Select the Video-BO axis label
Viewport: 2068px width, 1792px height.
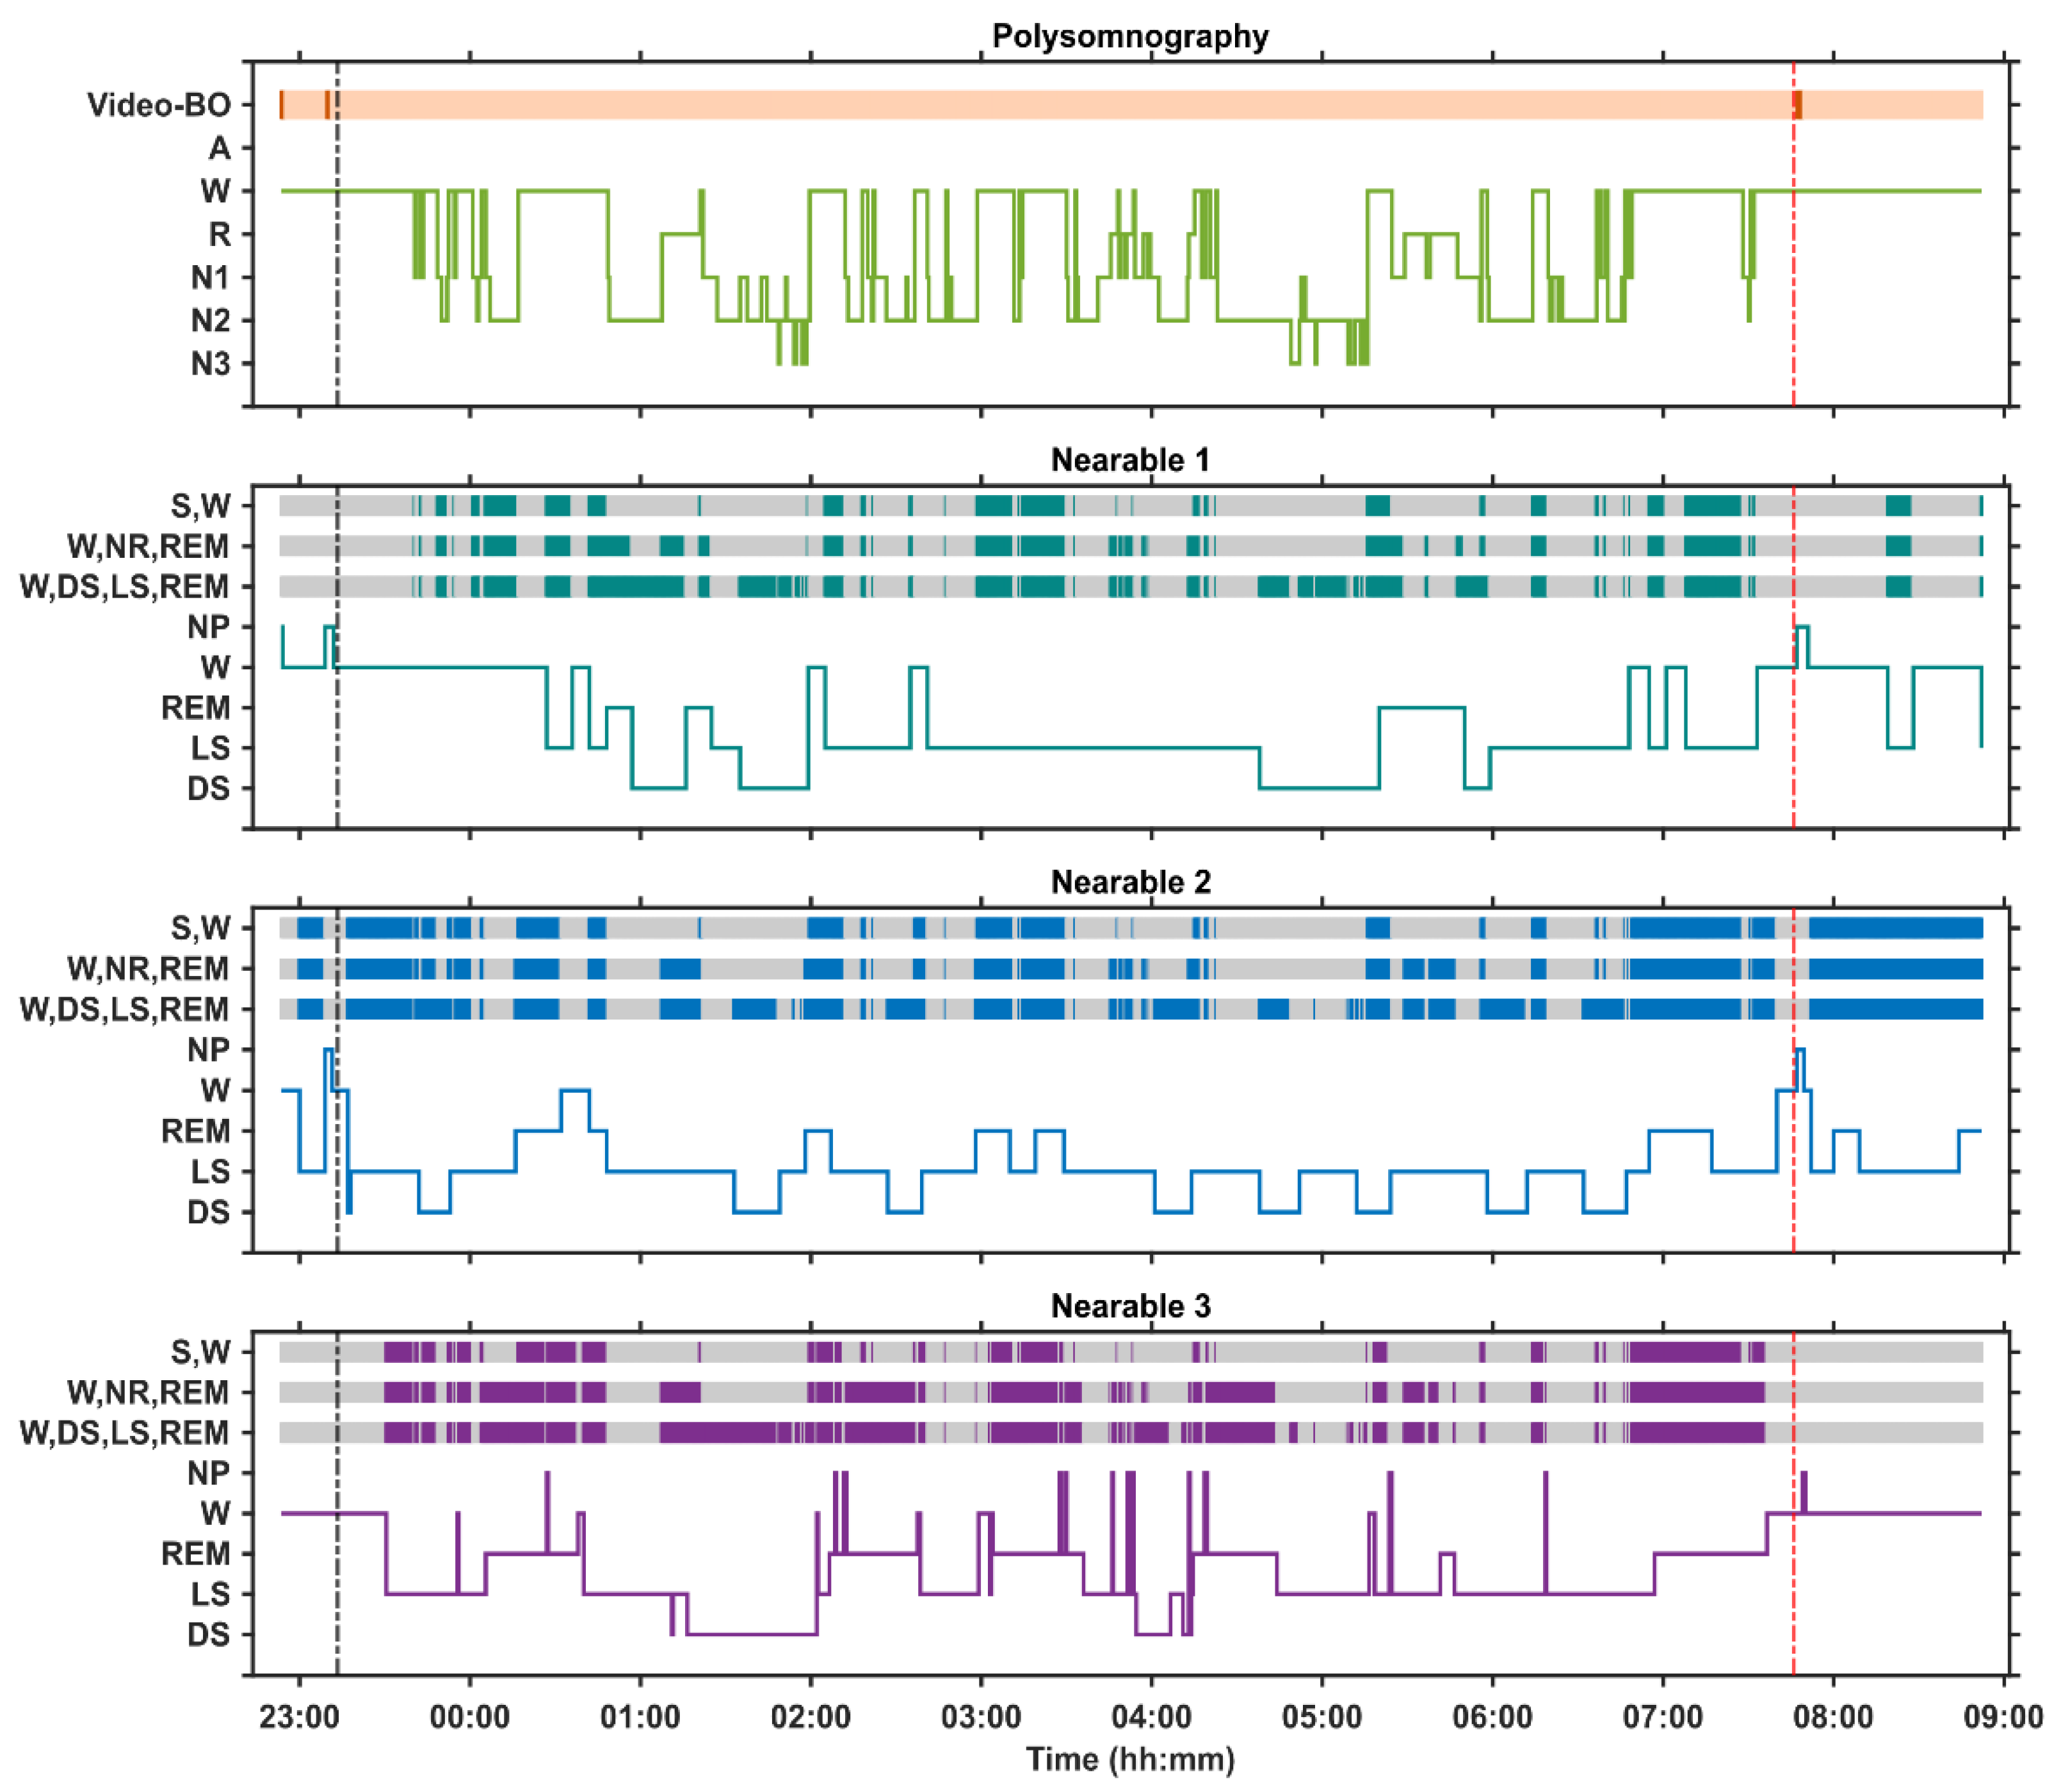point(159,105)
